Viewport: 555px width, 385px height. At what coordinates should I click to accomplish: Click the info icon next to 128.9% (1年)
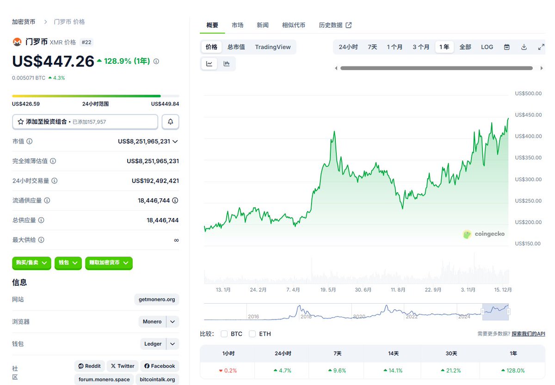click(156, 61)
